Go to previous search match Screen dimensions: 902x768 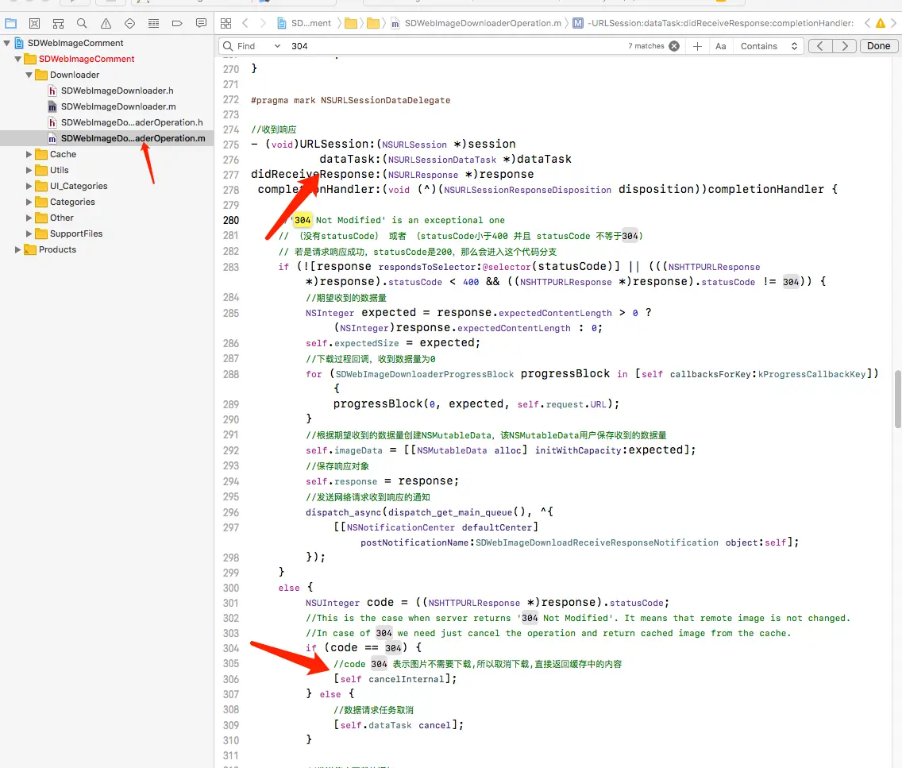click(x=820, y=46)
